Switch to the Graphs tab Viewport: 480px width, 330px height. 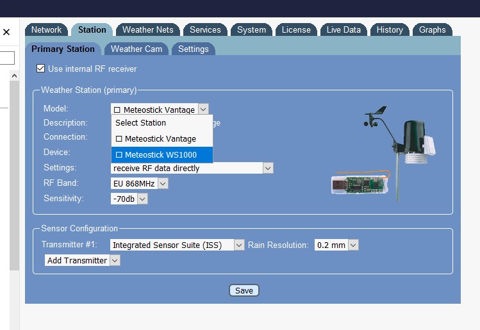point(432,29)
